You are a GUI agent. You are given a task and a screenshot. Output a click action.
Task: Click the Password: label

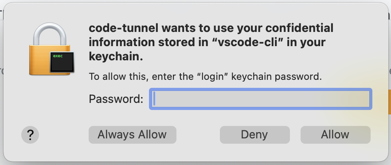pyautogui.click(x=116, y=99)
